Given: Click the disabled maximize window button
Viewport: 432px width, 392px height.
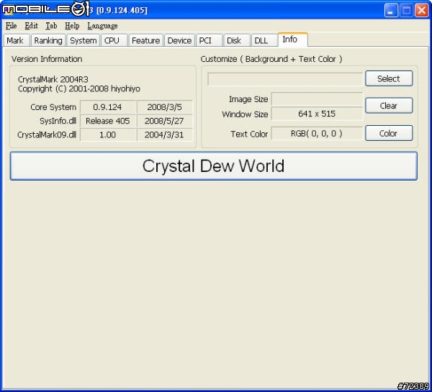Looking at the screenshot, I should 406,11.
